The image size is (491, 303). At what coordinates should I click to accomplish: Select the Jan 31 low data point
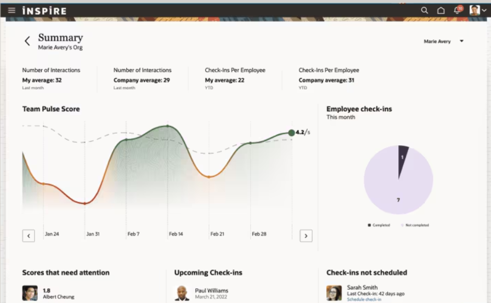pyautogui.click(x=84, y=204)
